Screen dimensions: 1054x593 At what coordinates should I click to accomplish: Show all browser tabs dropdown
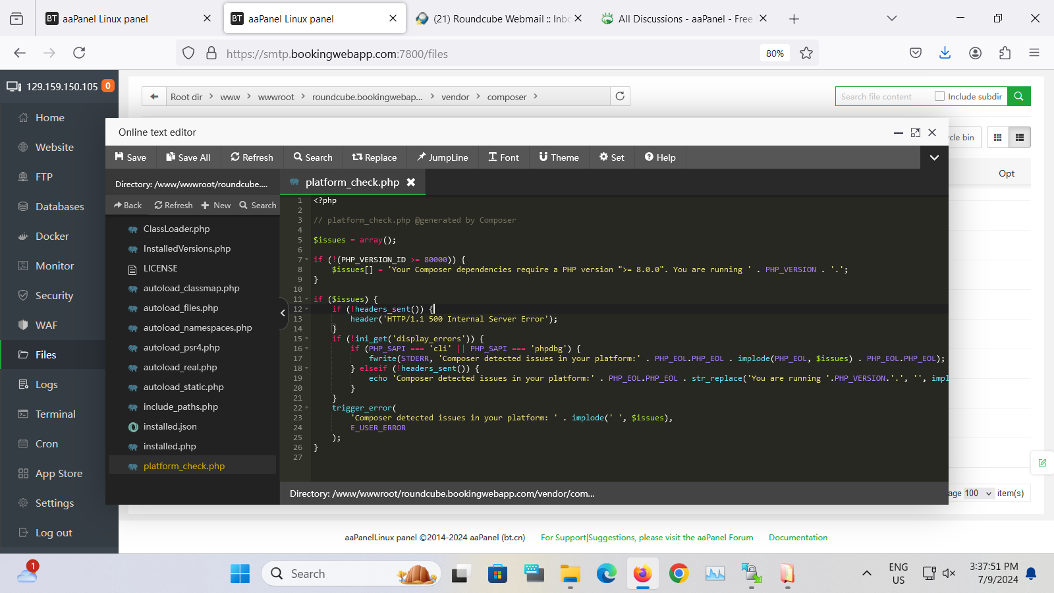point(891,18)
